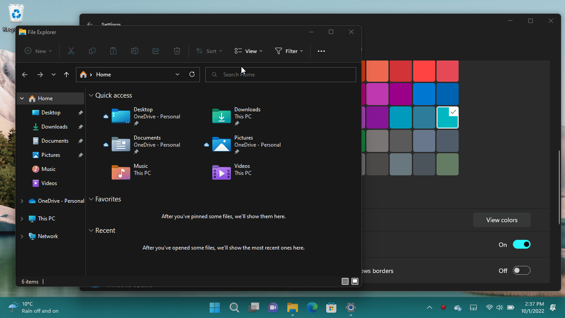Collapse the Quick access section
Image resolution: width=565 pixels, height=318 pixels.
(x=91, y=95)
